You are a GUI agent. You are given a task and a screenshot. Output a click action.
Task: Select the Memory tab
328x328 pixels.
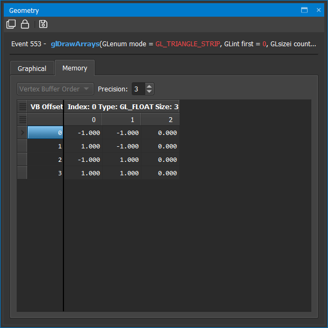click(x=75, y=68)
